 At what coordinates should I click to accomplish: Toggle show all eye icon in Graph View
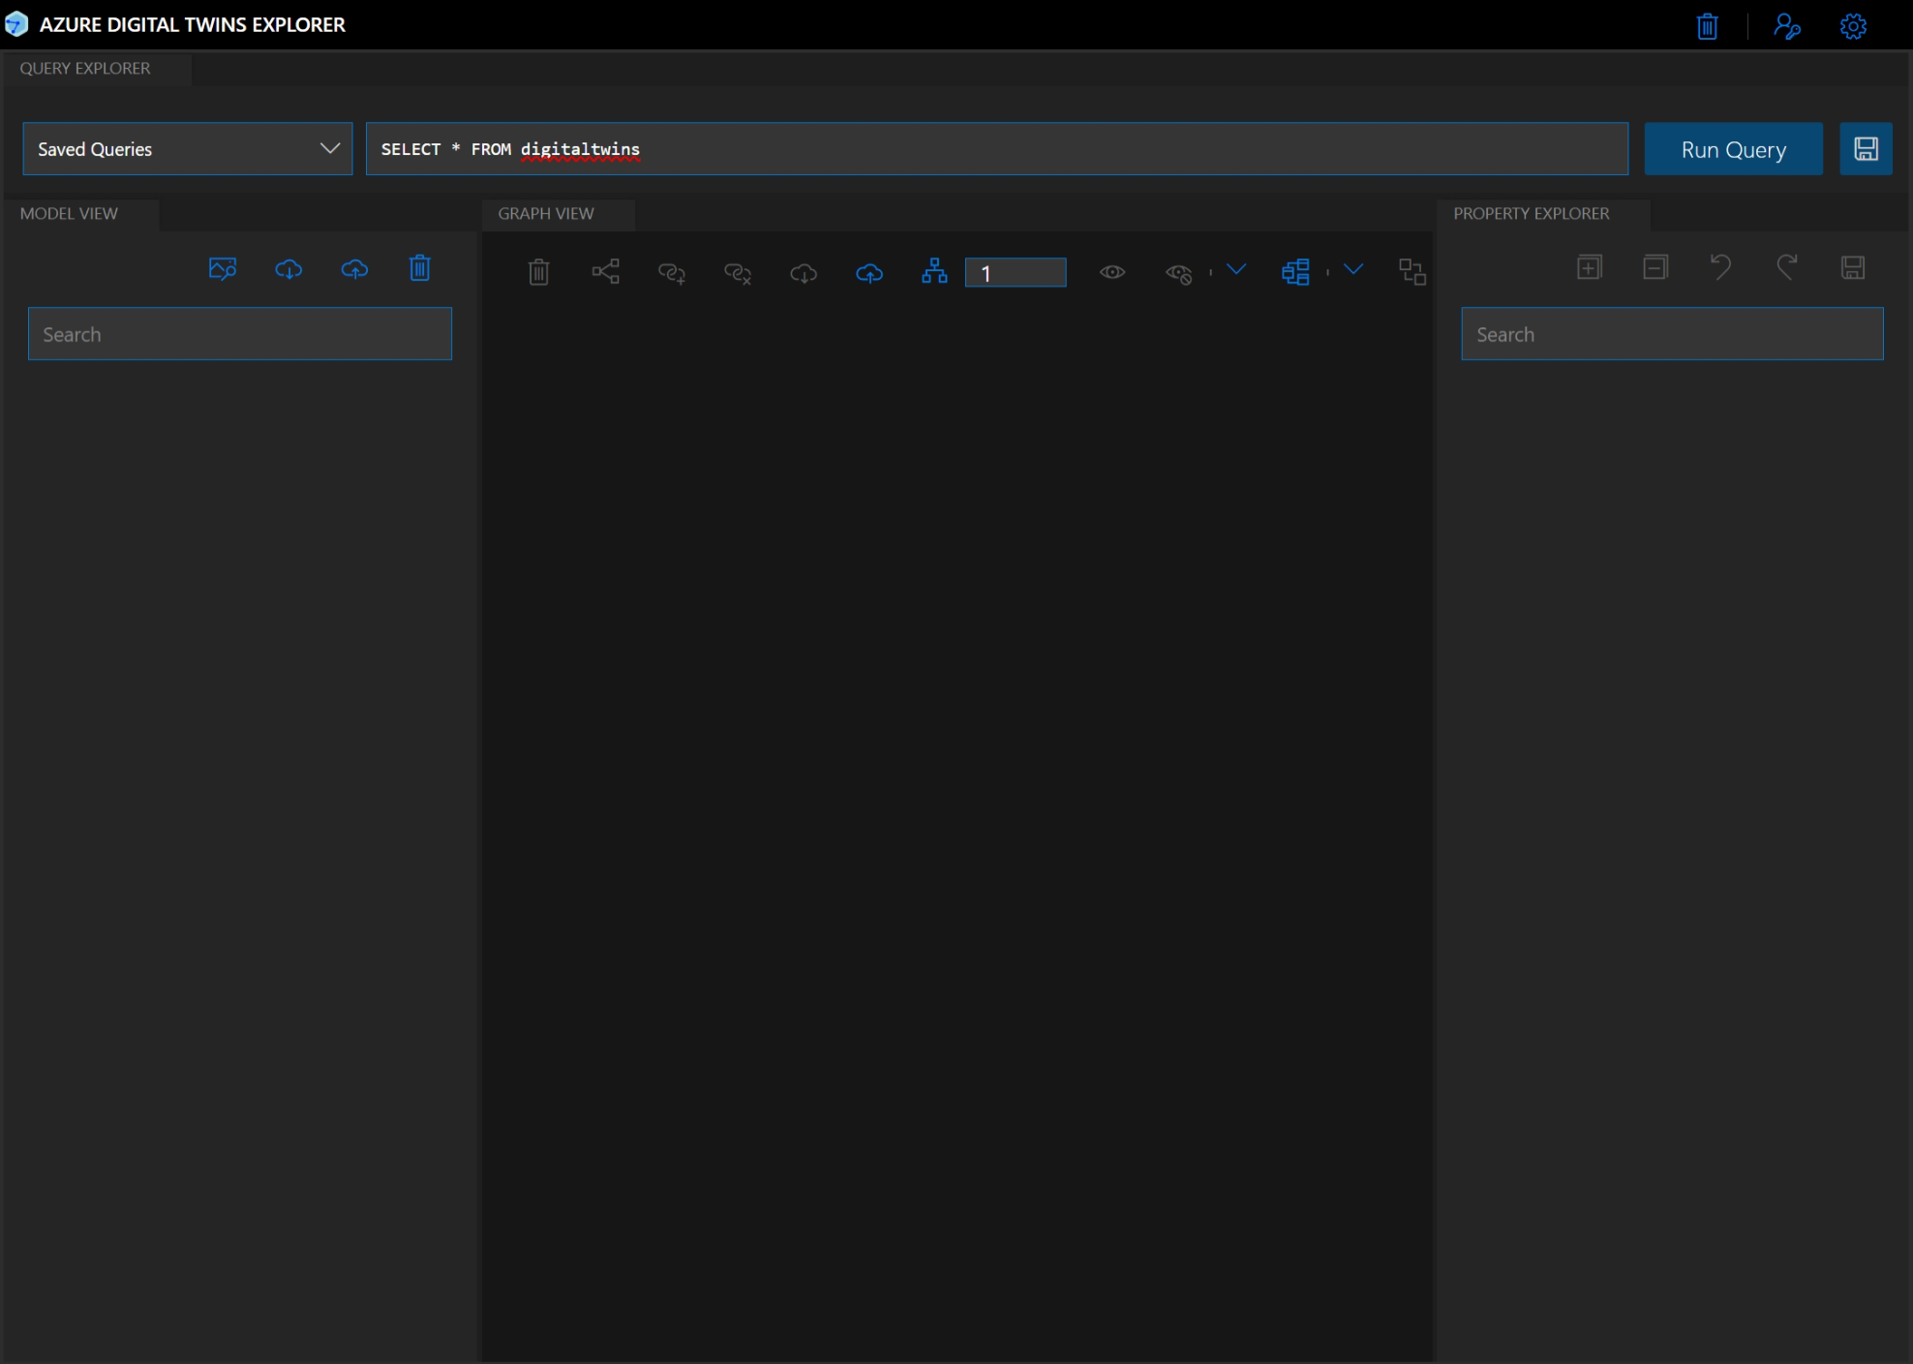1112,272
